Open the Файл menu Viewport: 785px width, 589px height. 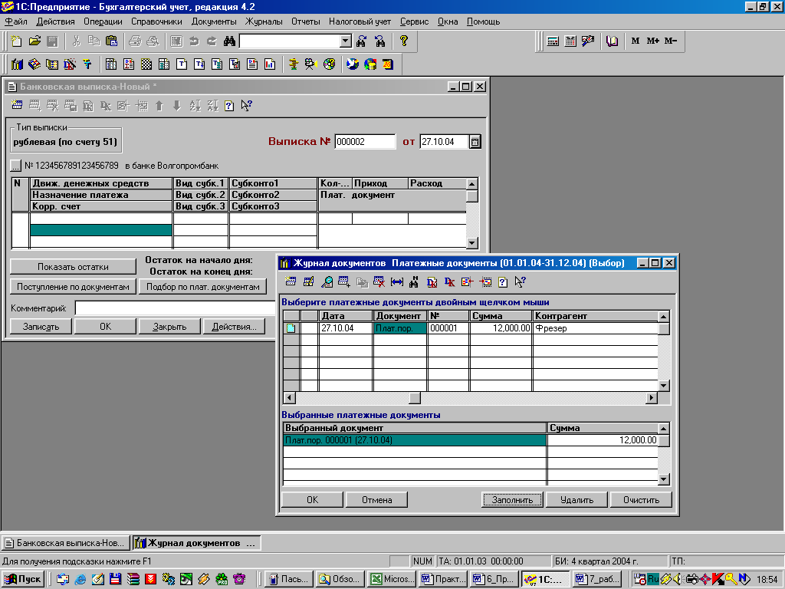(x=16, y=21)
